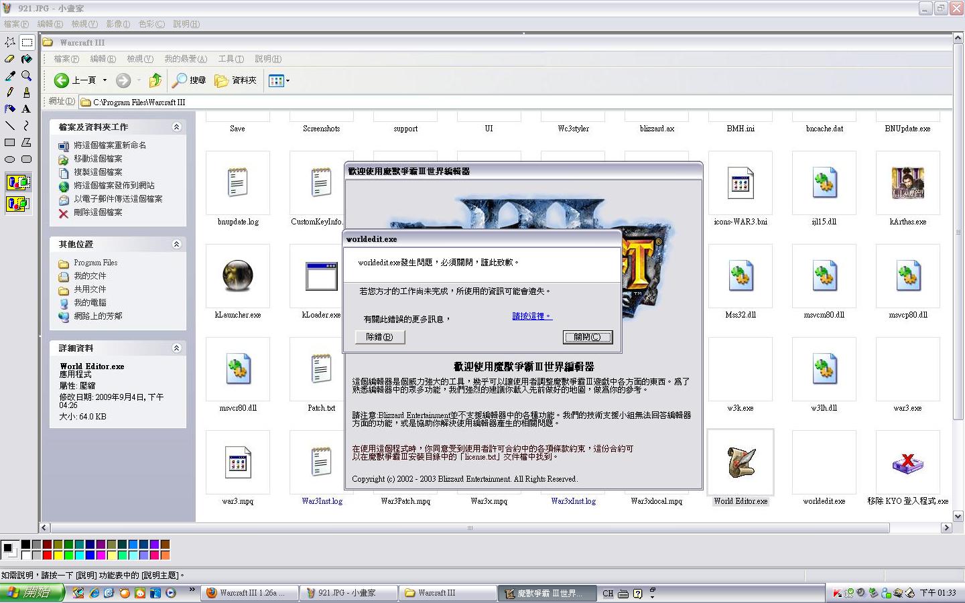Open the 影像 menu in Paint
Viewport: 965px width, 603px height.
(118, 24)
